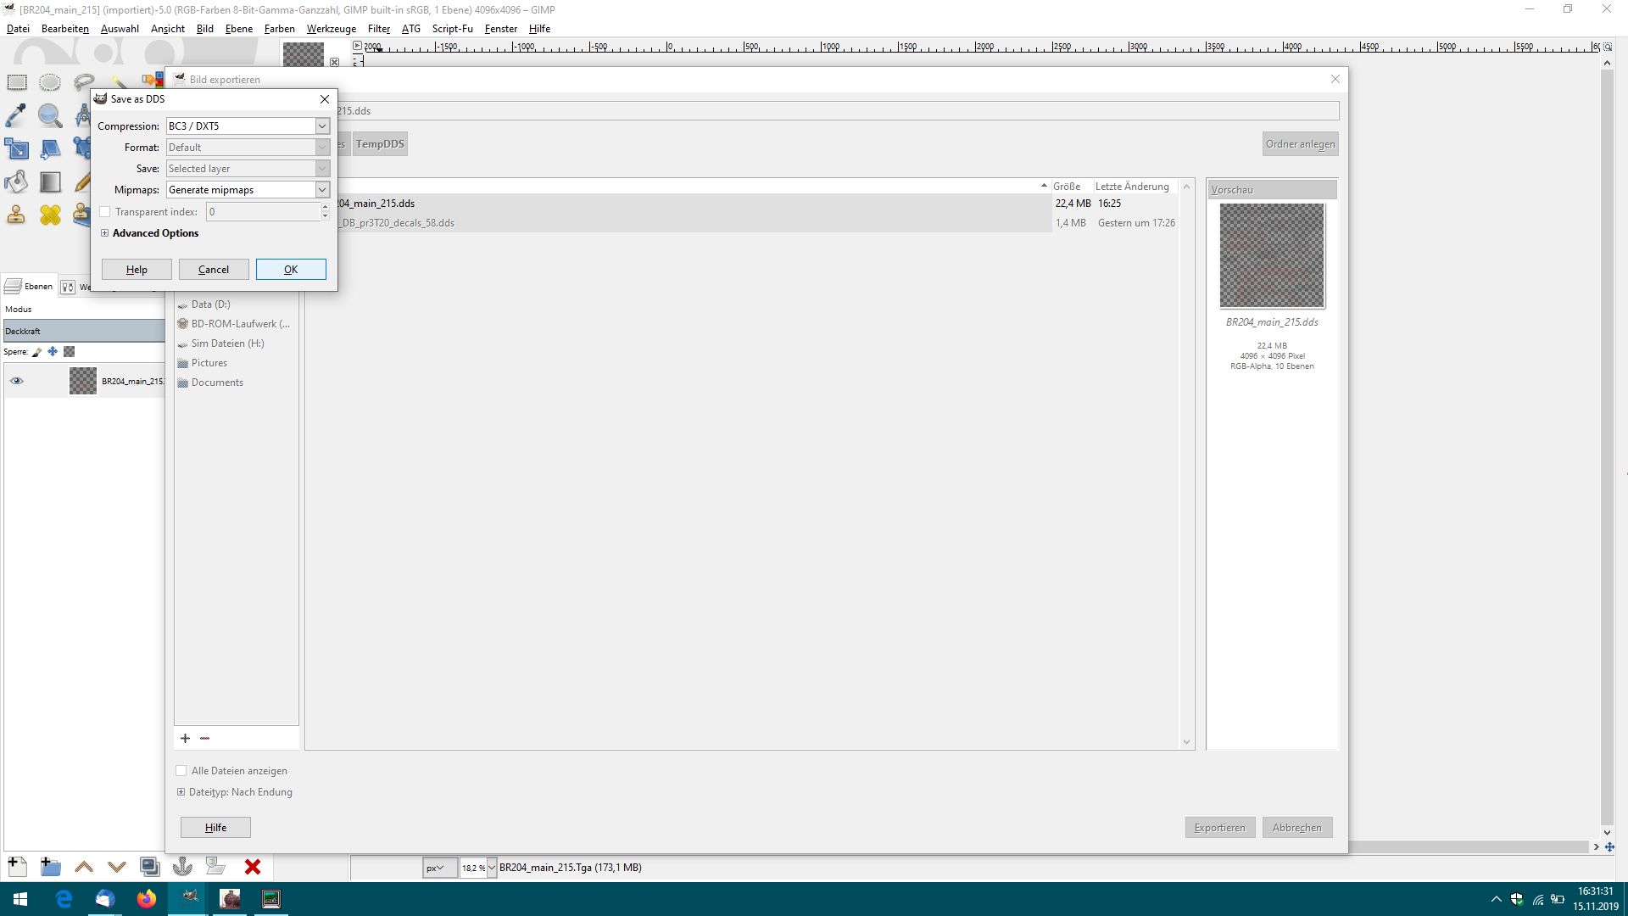Select the Rectangle Select tool
Screen dimensions: 1628x916
click(17, 82)
